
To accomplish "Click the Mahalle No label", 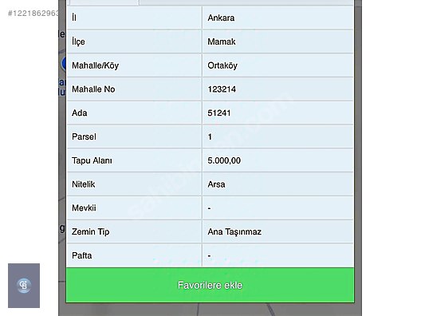I will click(x=93, y=89).
